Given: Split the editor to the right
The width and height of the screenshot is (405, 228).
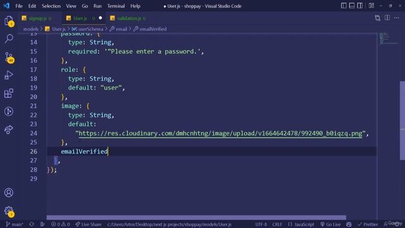Looking at the screenshot, I should 387,18.
